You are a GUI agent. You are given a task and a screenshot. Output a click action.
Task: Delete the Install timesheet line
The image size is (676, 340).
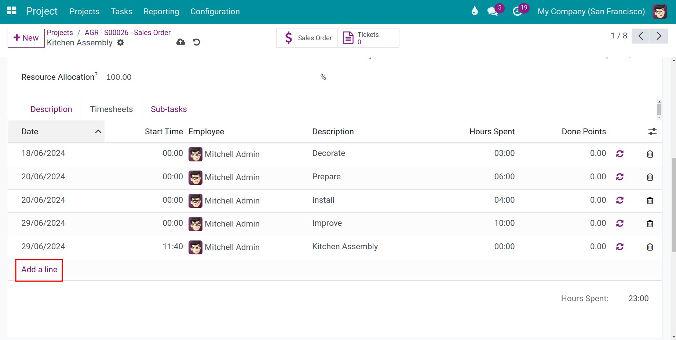point(650,201)
